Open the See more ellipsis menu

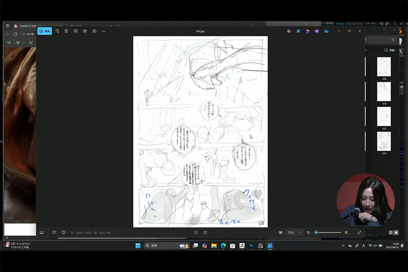click(103, 31)
